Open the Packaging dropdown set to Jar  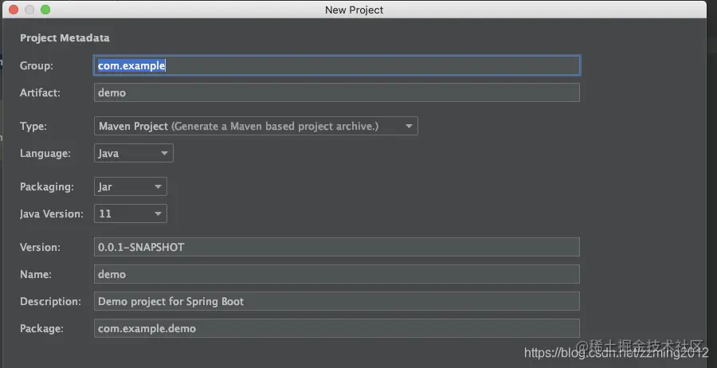tap(131, 186)
